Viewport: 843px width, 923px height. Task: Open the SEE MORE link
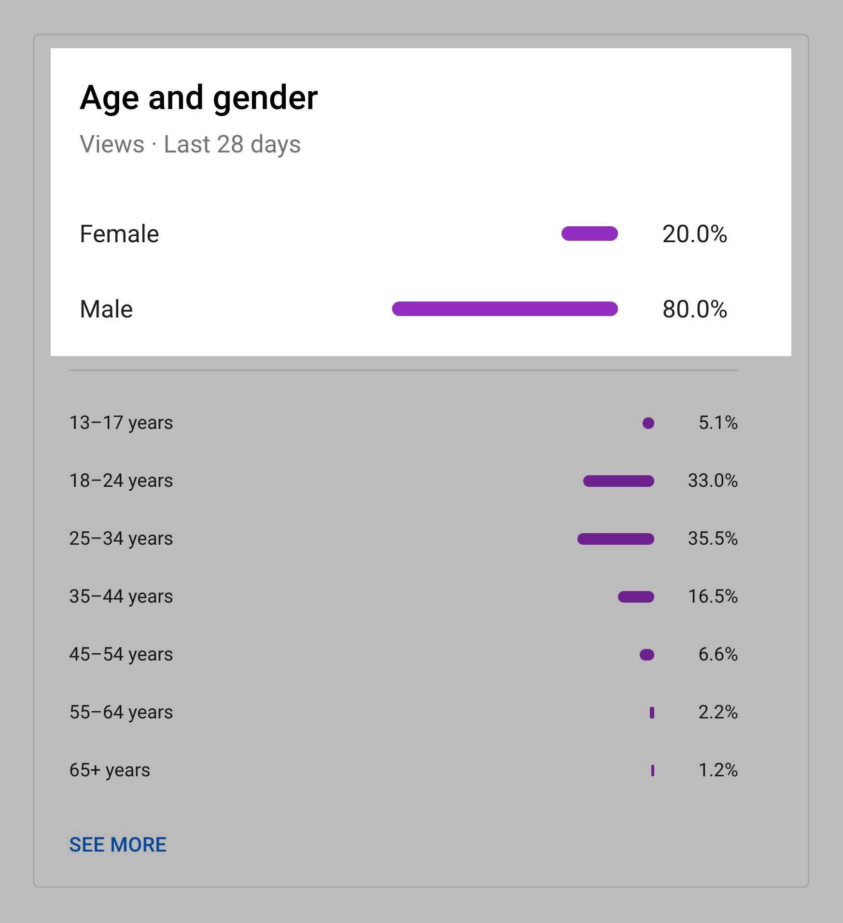click(118, 845)
